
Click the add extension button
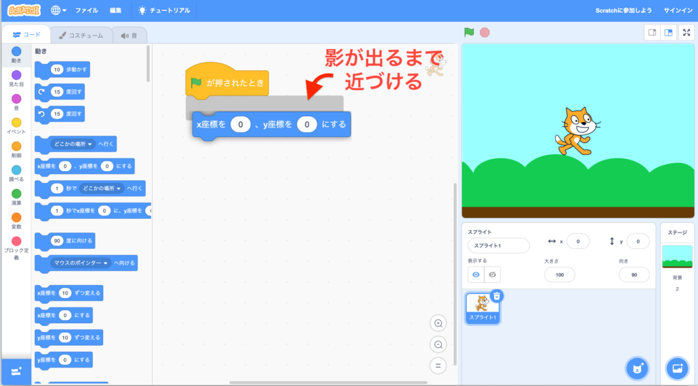[16, 372]
